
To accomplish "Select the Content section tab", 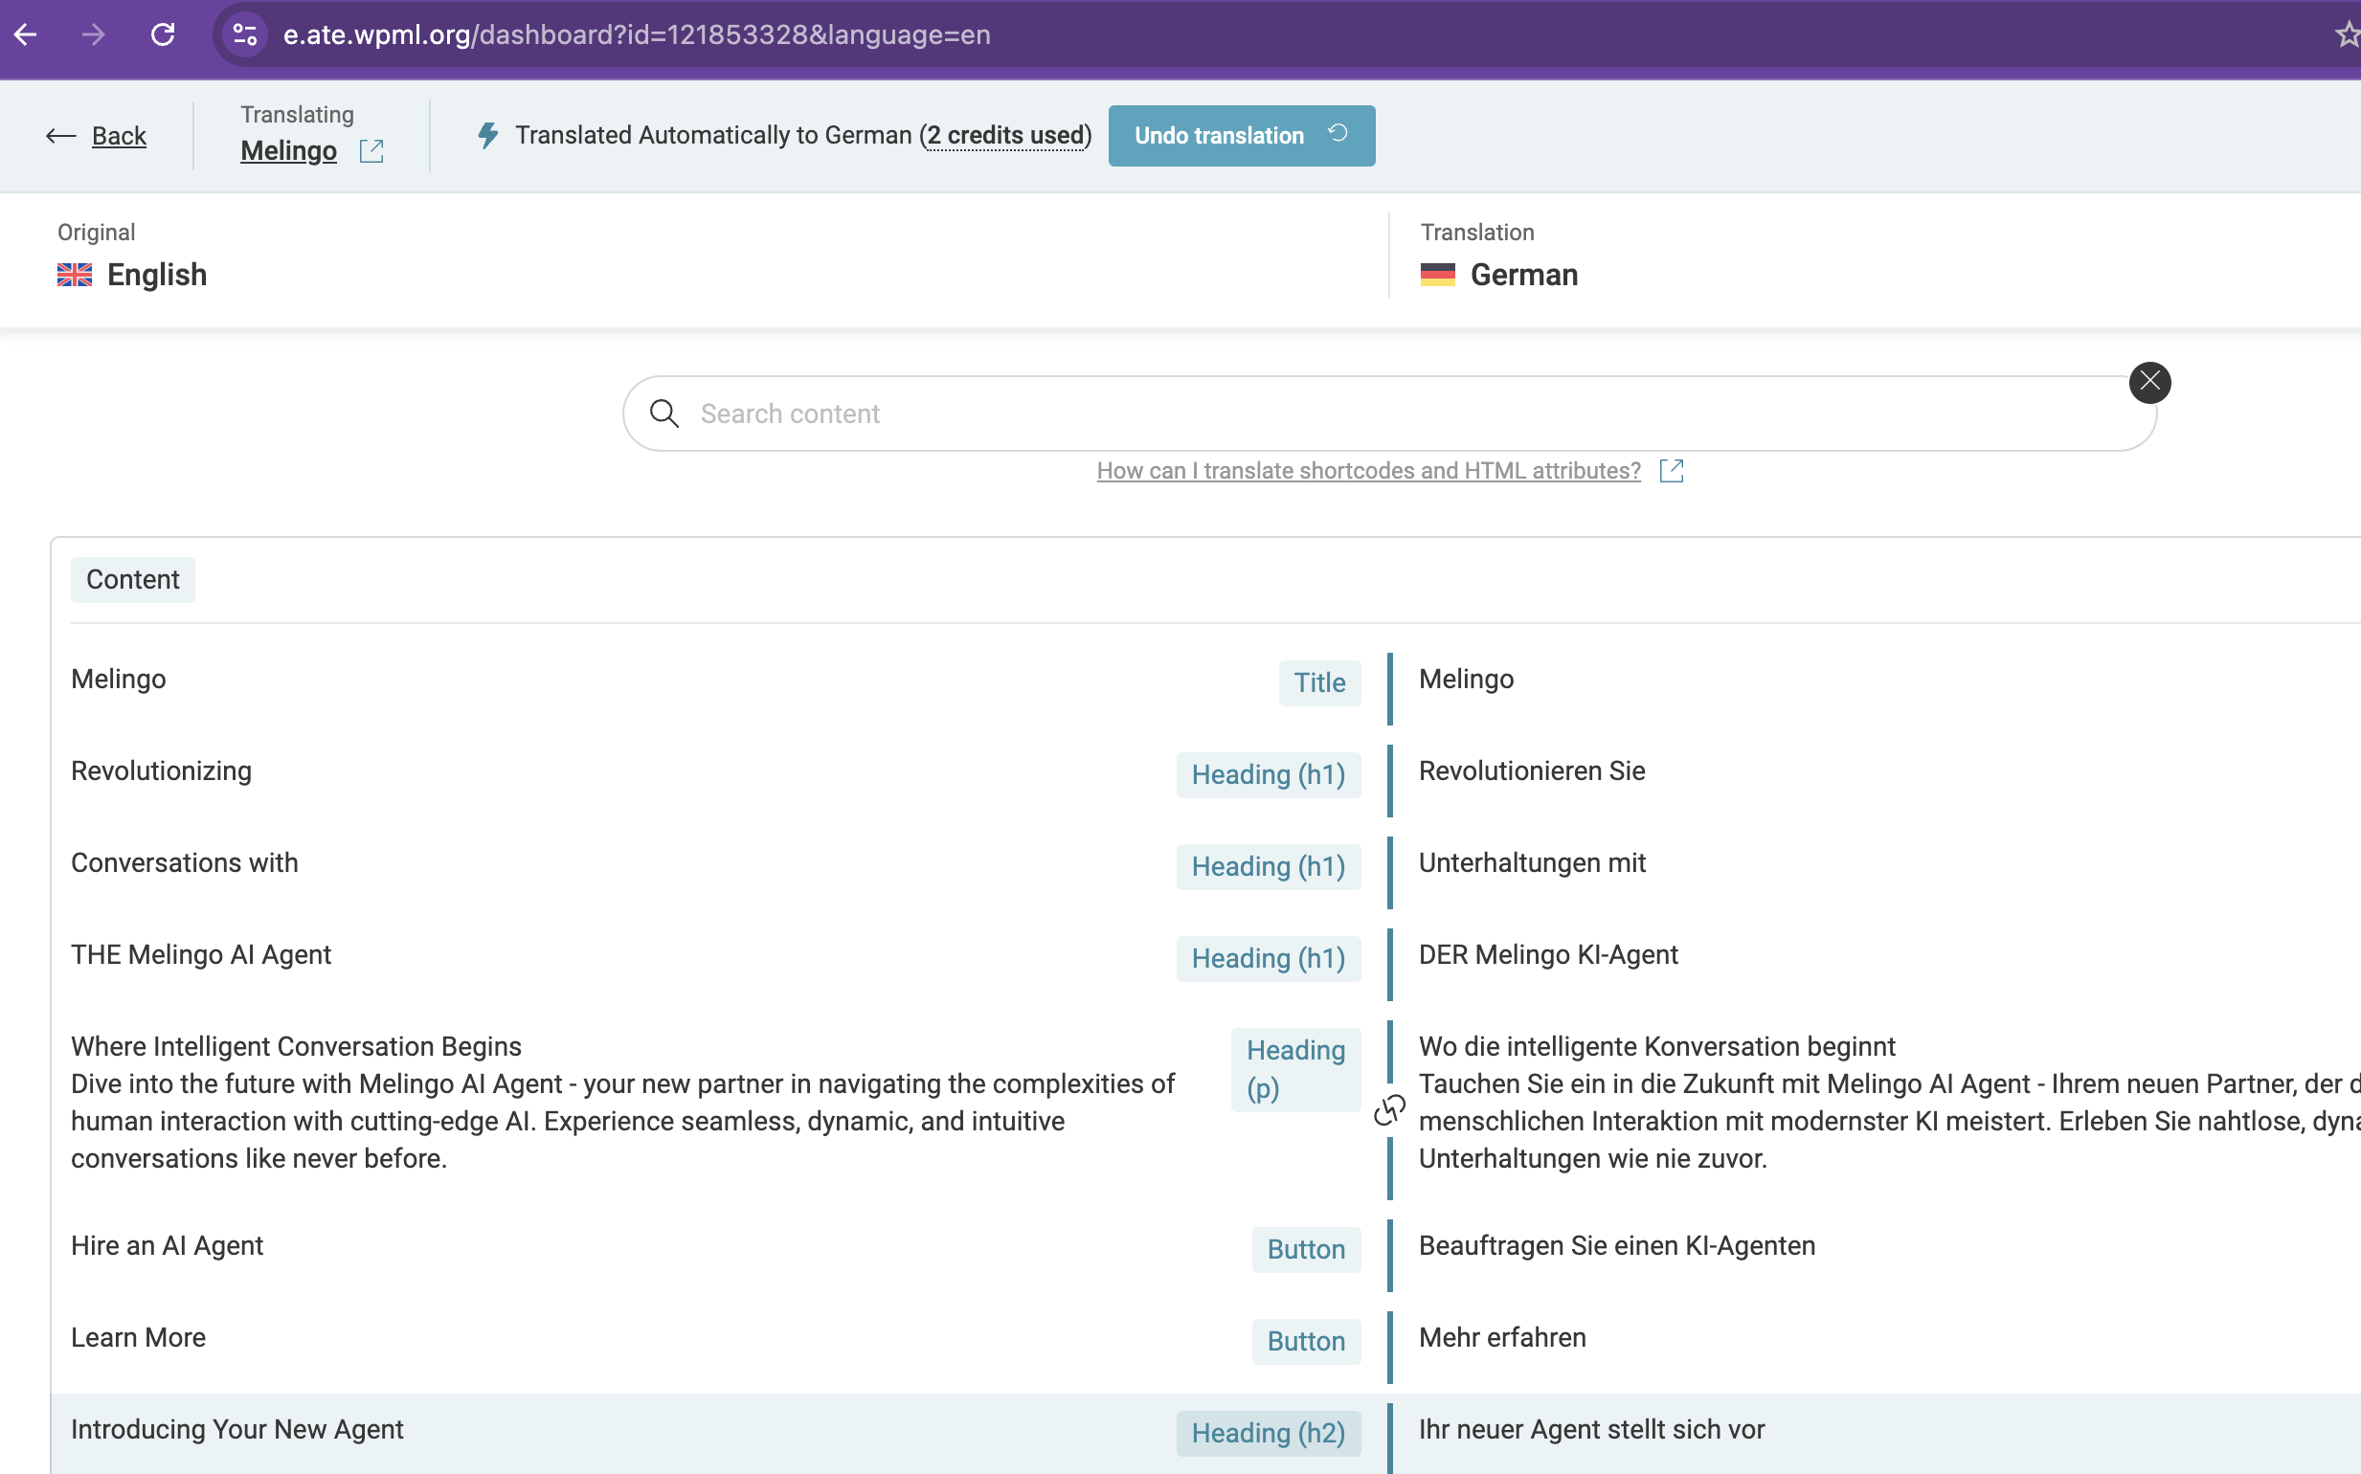I will (133, 580).
